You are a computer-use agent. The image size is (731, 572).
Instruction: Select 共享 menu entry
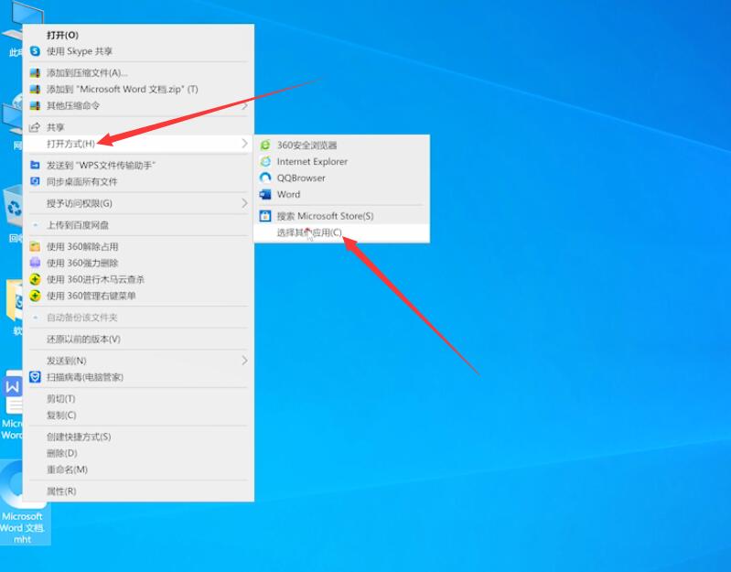(x=138, y=127)
